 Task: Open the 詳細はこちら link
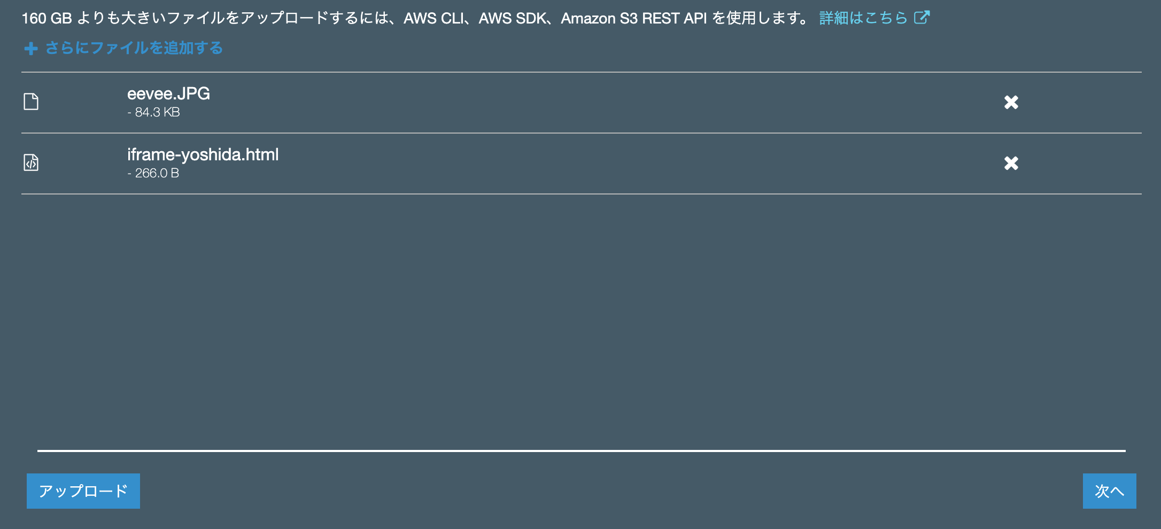[x=863, y=18]
